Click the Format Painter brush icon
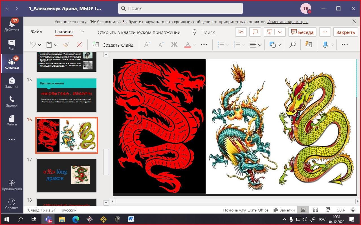Image resolution: width=361 pixels, height=225 pixels. coord(66,45)
